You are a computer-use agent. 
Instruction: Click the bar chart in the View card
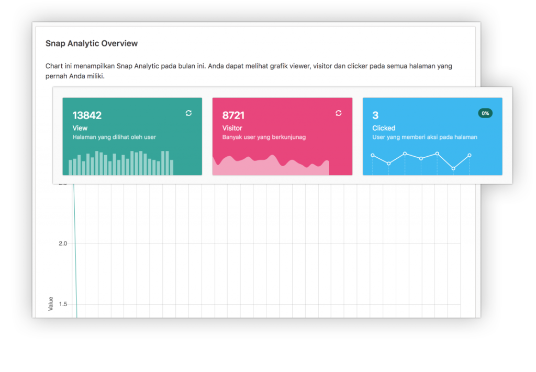click(x=121, y=164)
